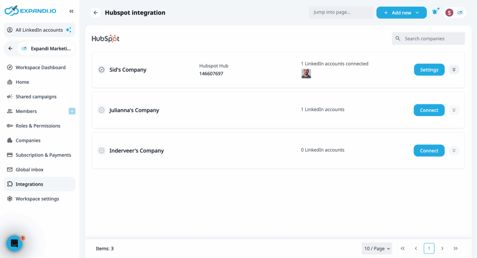Image resolution: width=477 pixels, height=258 pixels.
Task: Click the Expandi.io logo
Action: (x=30, y=11)
